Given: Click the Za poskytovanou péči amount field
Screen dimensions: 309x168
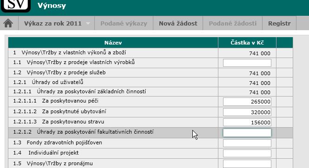Looking at the screenshot, I should (x=247, y=102).
